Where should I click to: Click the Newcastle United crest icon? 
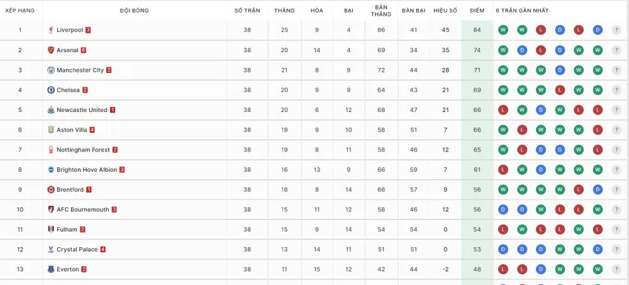(x=51, y=110)
